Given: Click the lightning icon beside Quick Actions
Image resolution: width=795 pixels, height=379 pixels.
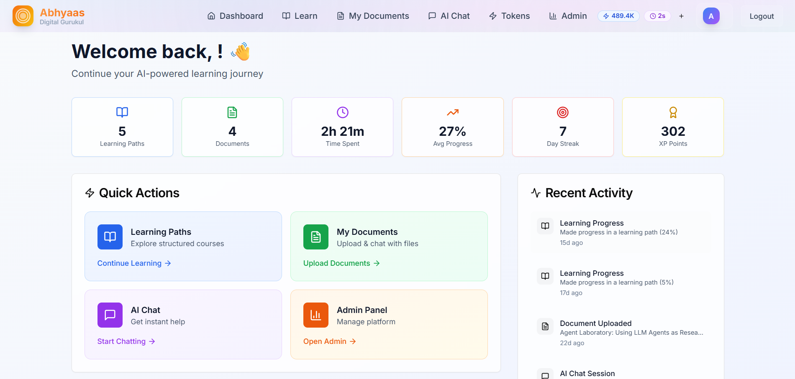Looking at the screenshot, I should click(x=90, y=193).
